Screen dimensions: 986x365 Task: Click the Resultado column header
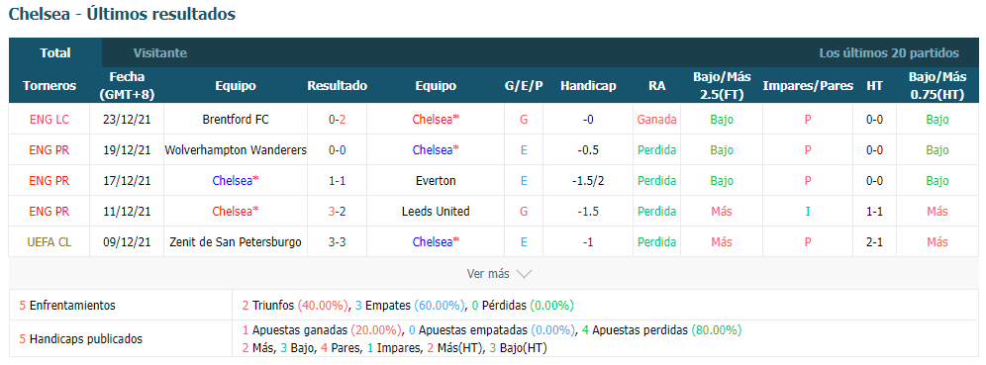[x=337, y=86]
